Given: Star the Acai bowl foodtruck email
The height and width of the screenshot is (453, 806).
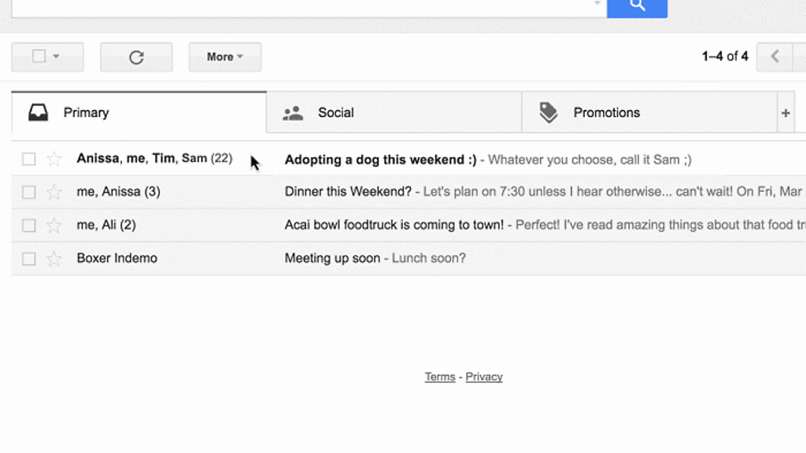Looking at the screenshot, I should (54, 226).
